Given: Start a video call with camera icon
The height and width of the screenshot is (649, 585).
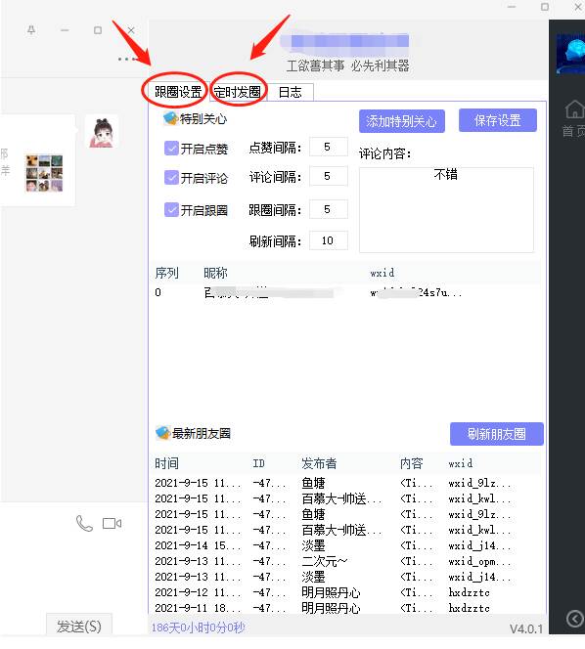Looking at the screenshot, I should point(112,524).
